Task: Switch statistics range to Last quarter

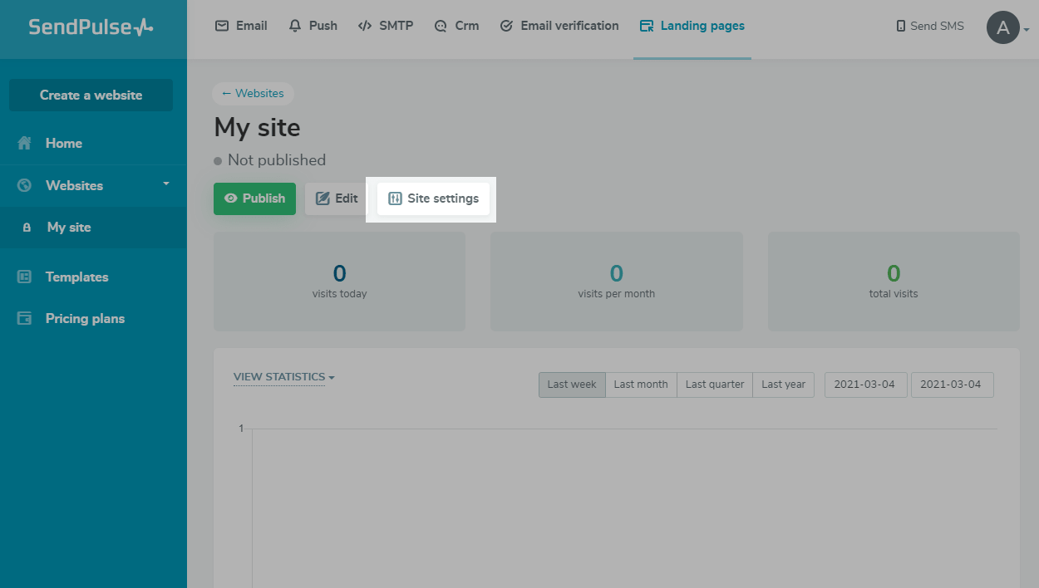Action: pos(715,385)
